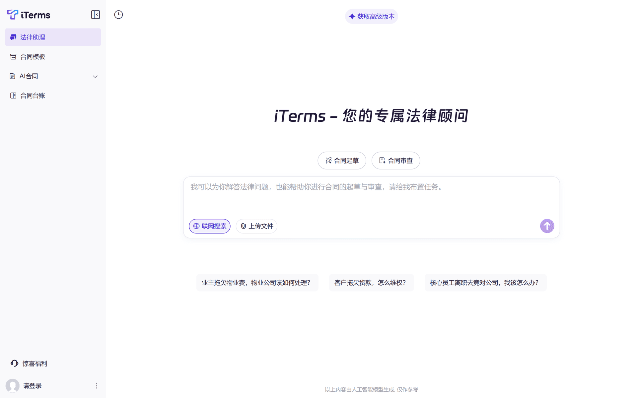Click 获取高级版本 upgrade button

coord(372,17)
